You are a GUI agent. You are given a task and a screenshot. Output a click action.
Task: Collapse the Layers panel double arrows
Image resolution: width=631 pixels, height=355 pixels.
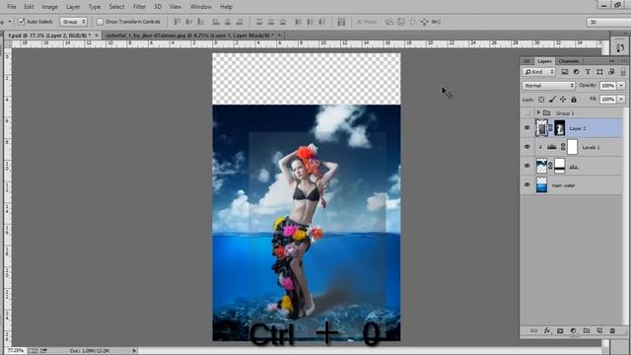pyautogui.click(x=611, y=61)
